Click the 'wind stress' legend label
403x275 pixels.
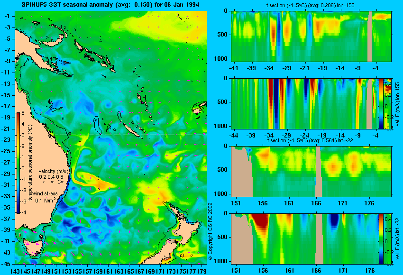tap(45, 194)
